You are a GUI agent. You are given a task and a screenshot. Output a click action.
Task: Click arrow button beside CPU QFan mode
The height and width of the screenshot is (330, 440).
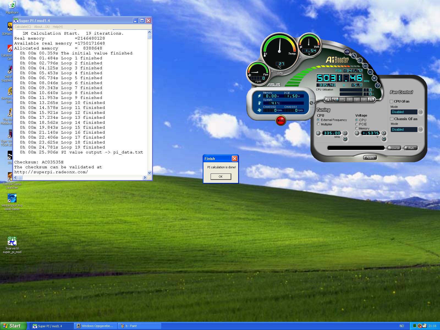[x=420, y=112]
